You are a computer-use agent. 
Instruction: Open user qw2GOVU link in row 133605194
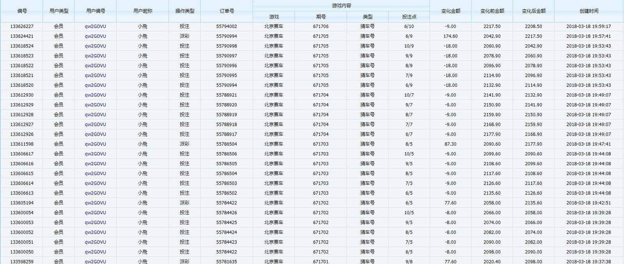95,203
